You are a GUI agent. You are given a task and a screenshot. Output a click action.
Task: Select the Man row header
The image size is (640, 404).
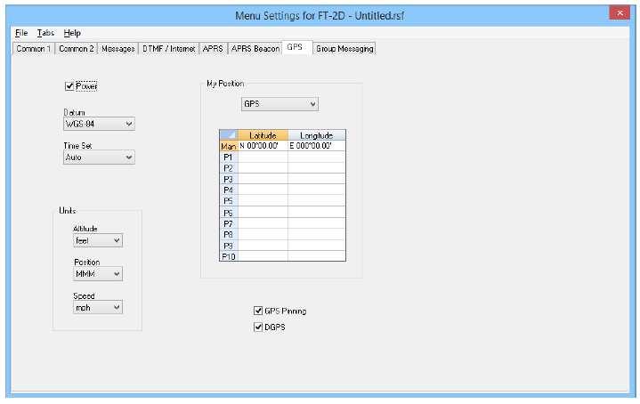(229, 146)
